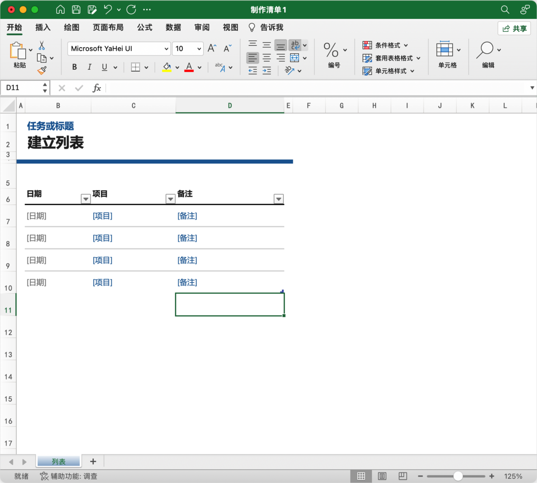Activate the Format Painter brush
Viewport: 537px width, 483px height.
tap(42, 70)
